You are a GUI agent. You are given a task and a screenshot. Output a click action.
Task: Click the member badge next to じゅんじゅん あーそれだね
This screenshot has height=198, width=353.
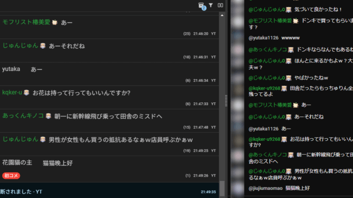43,46
